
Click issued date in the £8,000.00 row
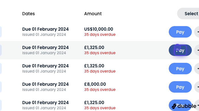click(x=44, y=90)
